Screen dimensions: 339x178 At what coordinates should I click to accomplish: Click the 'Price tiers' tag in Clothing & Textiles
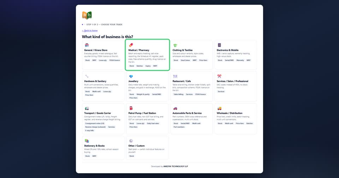(203, 60)
